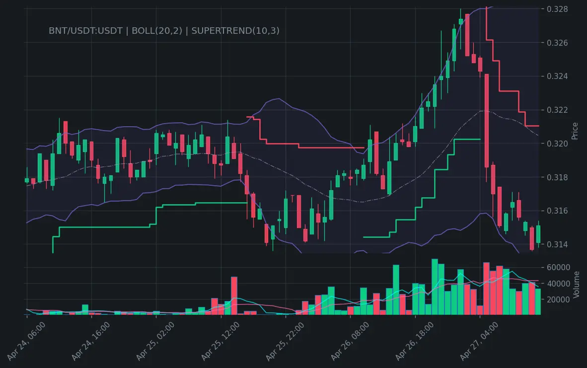Click the 20000 volume axis label

pos(558,300)
